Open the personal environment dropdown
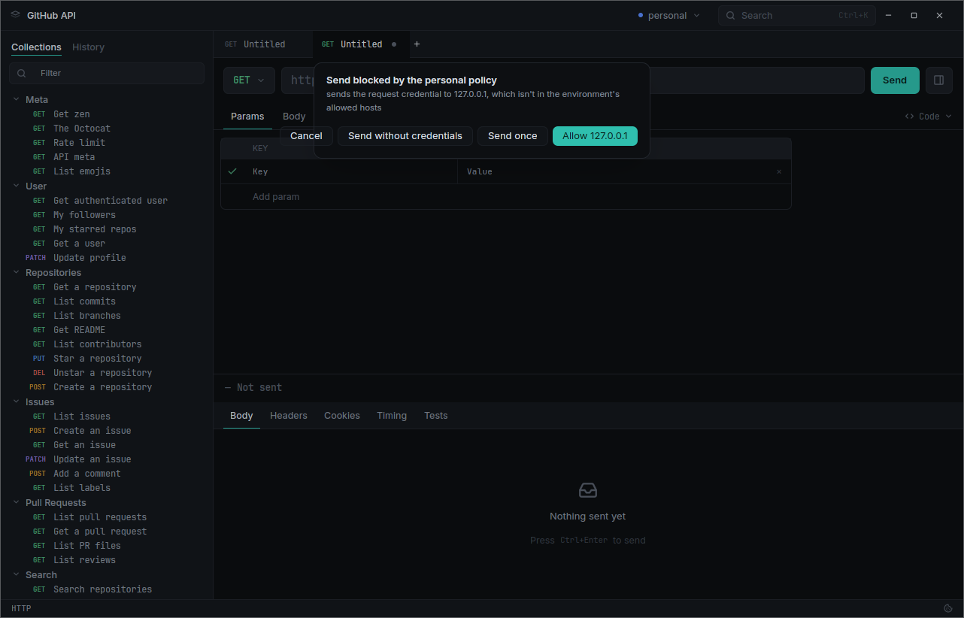Image resolution: width=964 pixels, height=618 pixels. point(668,15)
